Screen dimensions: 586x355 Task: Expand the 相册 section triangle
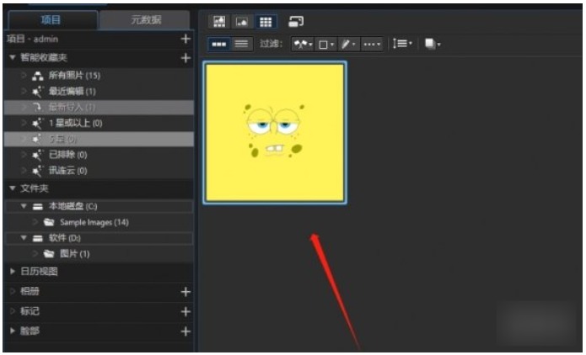[x=13, y=291]
